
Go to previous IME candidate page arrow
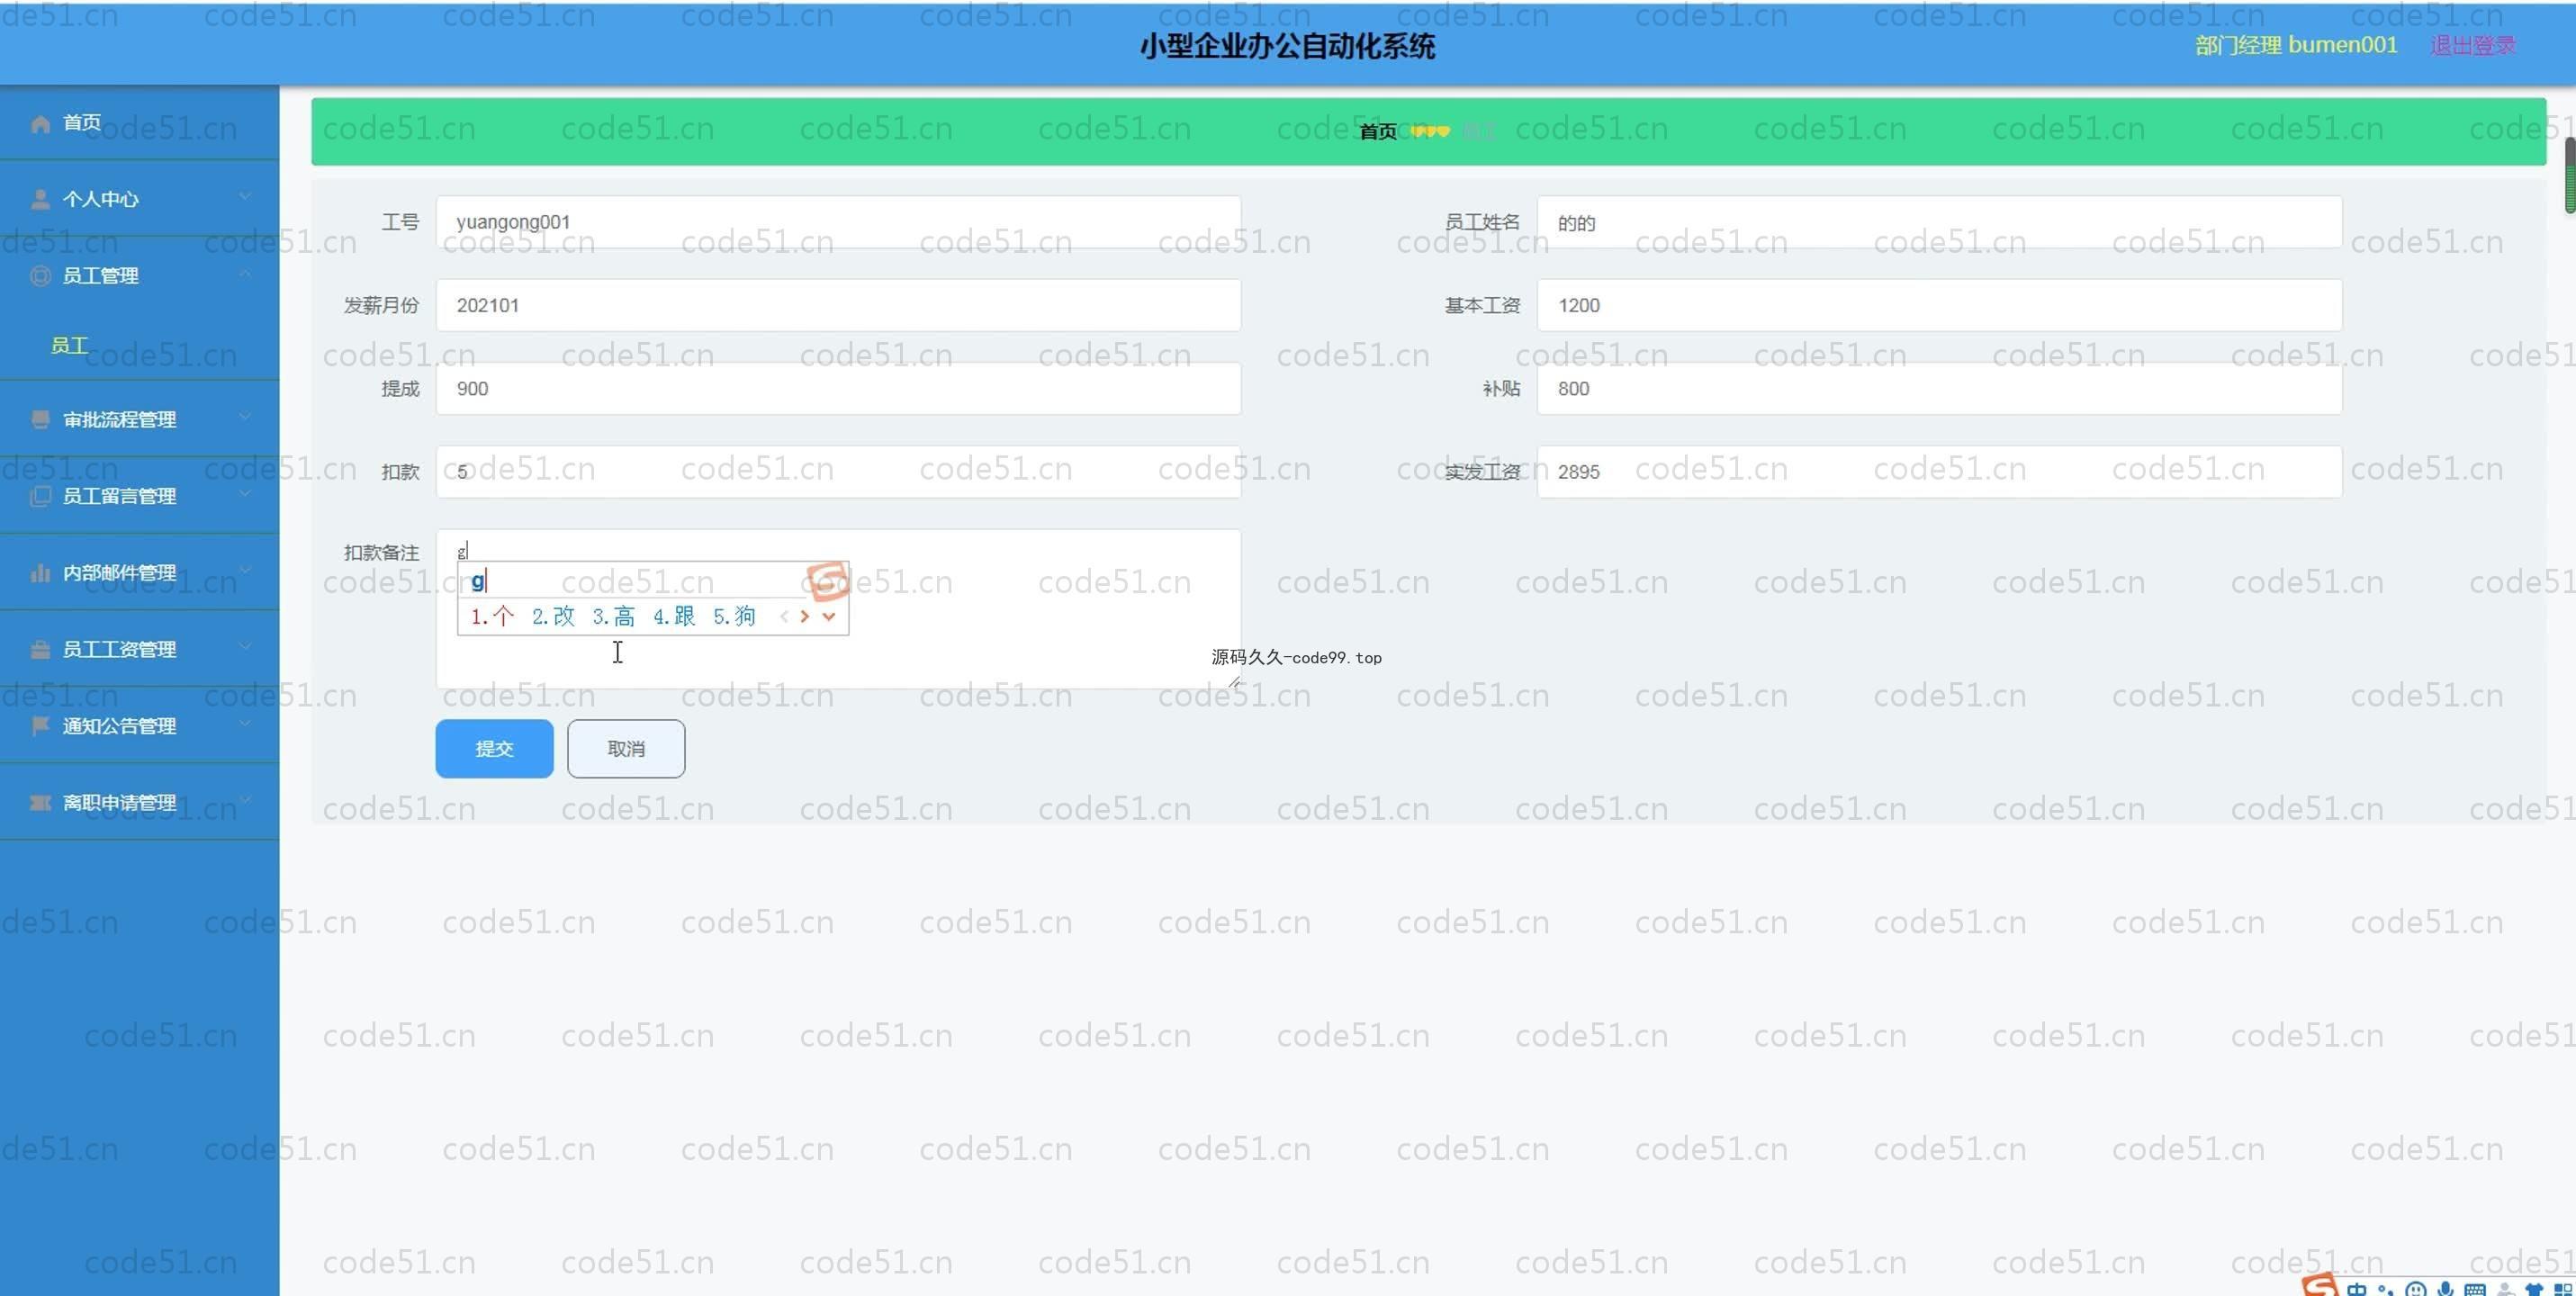click(784, 617)
